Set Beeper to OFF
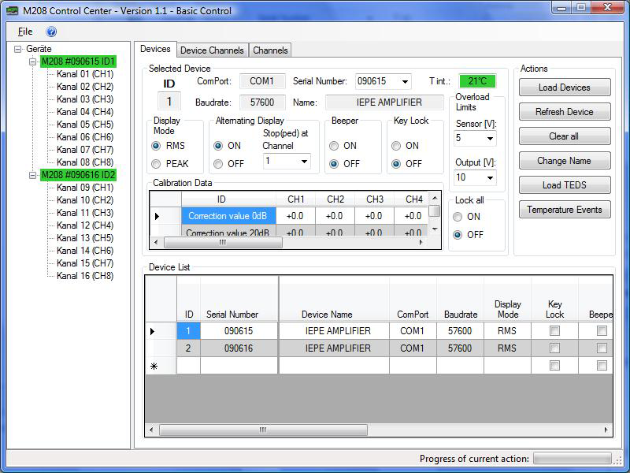This screenshot has width=630, height=473. [x=333, y=164]
